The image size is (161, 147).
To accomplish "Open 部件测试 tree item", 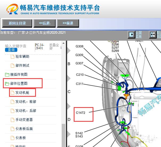I will coord(22,65).
